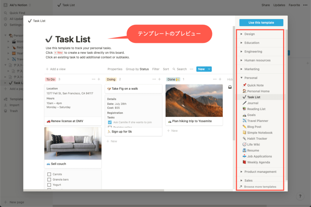
Task: Open the Personal Home template
Action: coord(258,91)
